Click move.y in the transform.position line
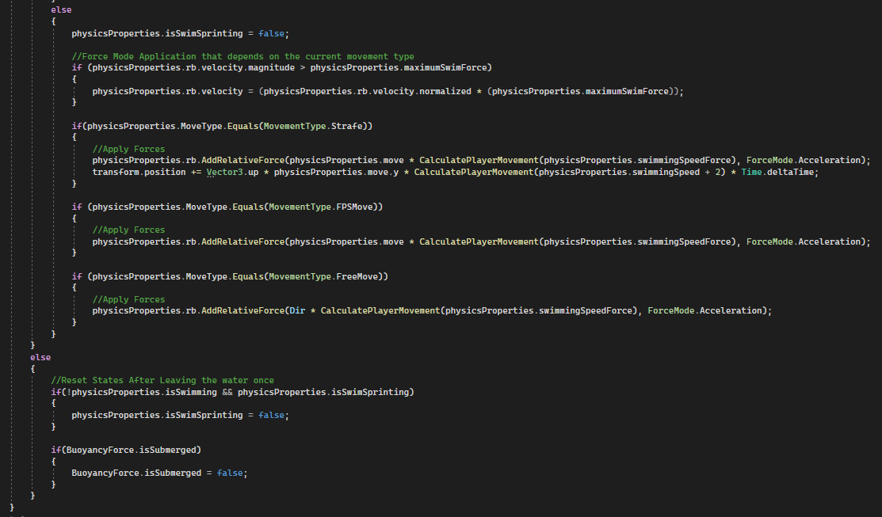Image resolution: width=882 pixels, height=517 pixels. point(383,172)
